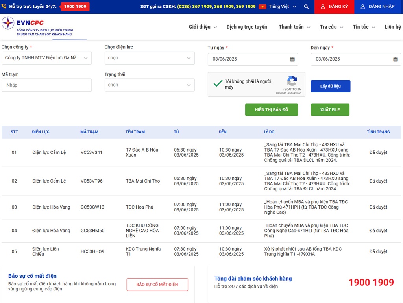Open the Dịch vụ trực tuyến menu
The height and width of the screenshot is (303, 403).
click(x=247, y=27)
